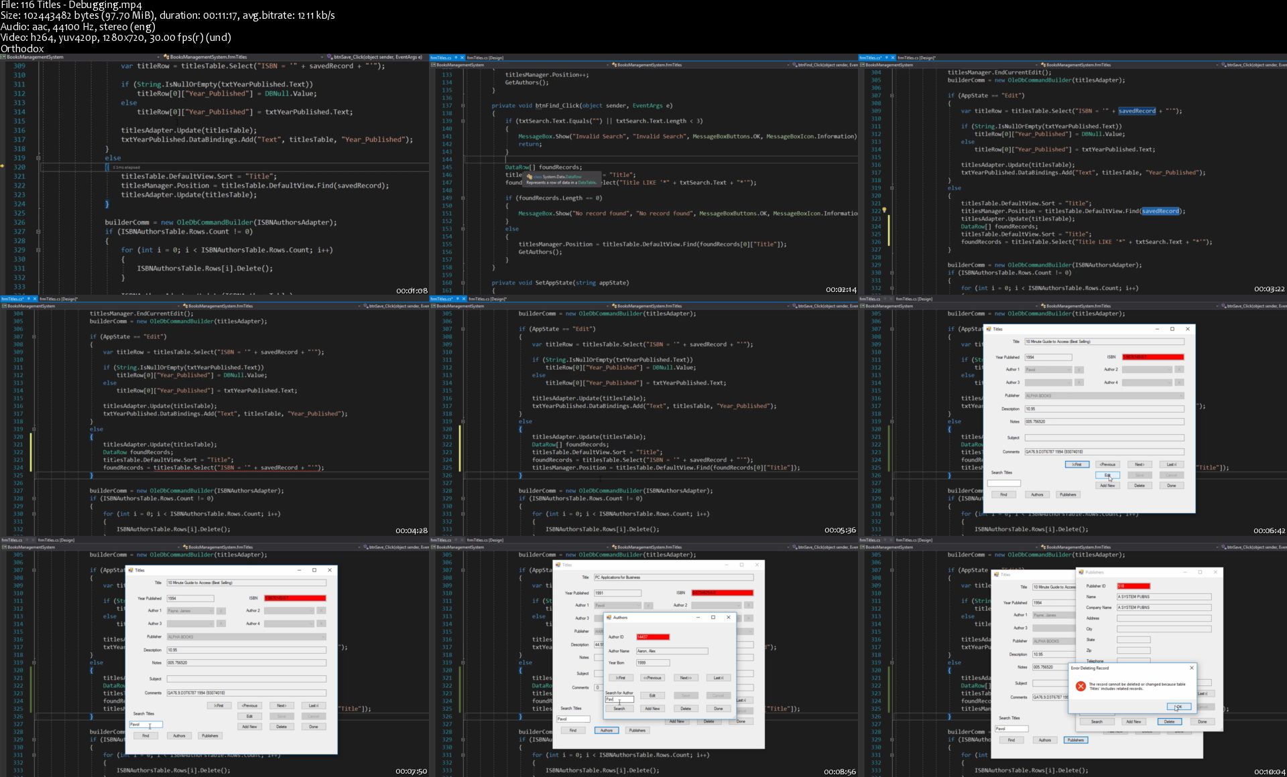1287x777 pixels.
Task: In 00:07:50 frame, minimize the Titles window
Action: point(299,570)
